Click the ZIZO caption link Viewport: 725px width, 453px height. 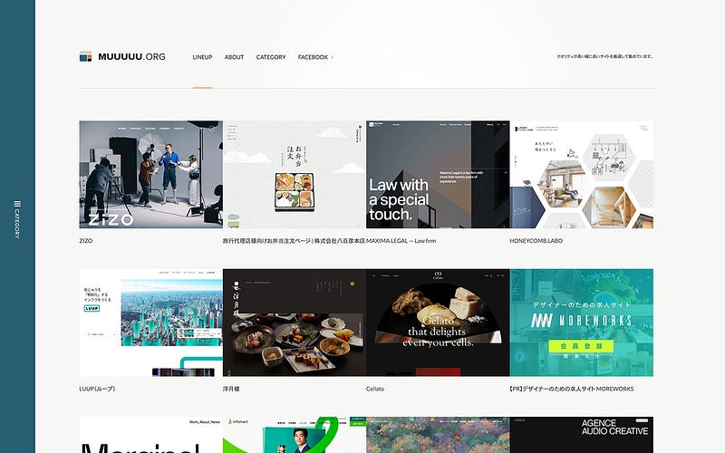click(x=86, y=241)
